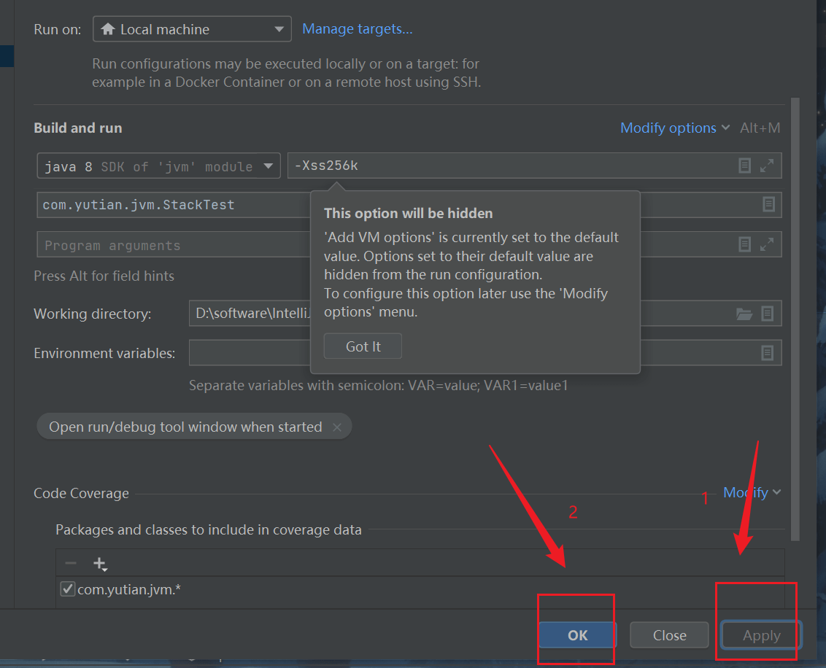This screenshot has width=826, height=668.
Task: Open the Environment variables editor icon
Action: (768, 353)
